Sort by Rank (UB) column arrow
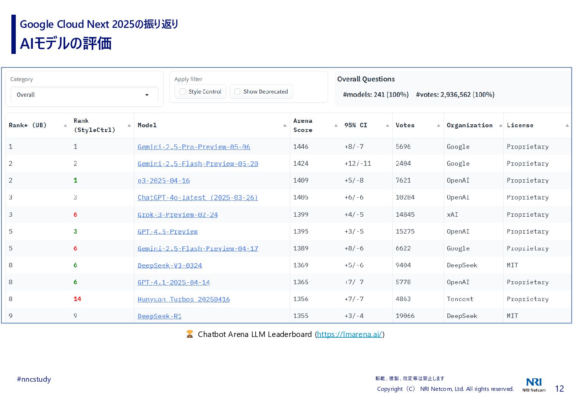Screen dimensions: 573x396 [65, 125]
